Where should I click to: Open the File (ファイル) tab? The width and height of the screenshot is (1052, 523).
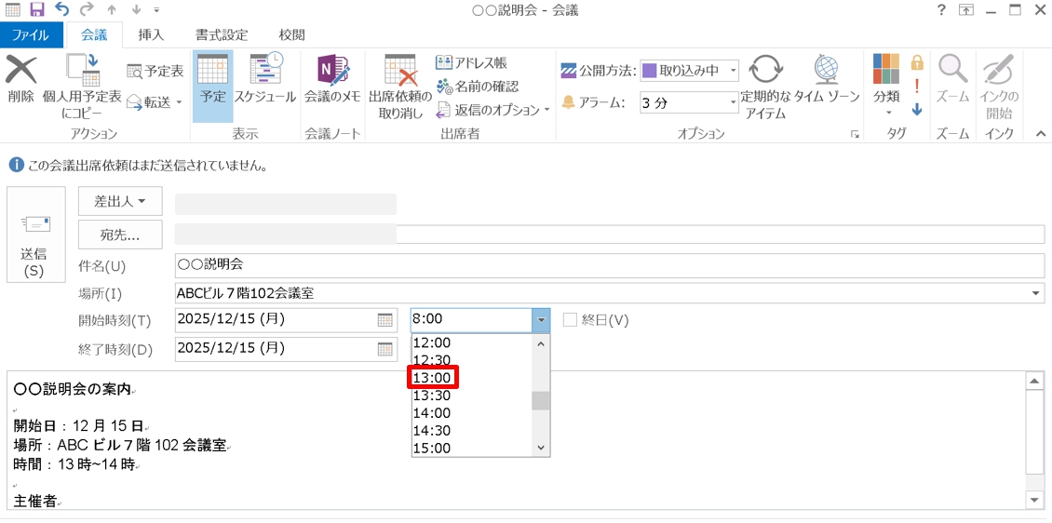pyautogui.click(x=31, y=35)
